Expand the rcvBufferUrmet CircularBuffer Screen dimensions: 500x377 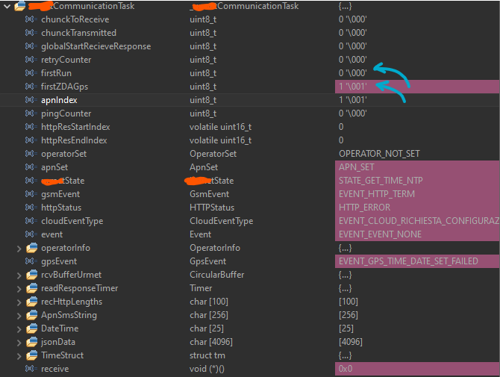[x=19, y=275]
